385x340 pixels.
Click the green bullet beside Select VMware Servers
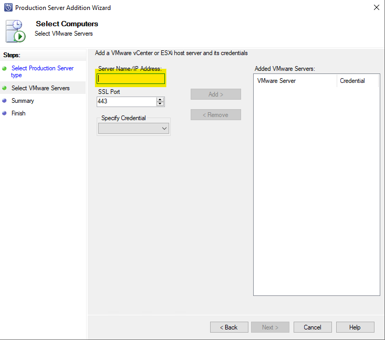click(x=4, y=88)
